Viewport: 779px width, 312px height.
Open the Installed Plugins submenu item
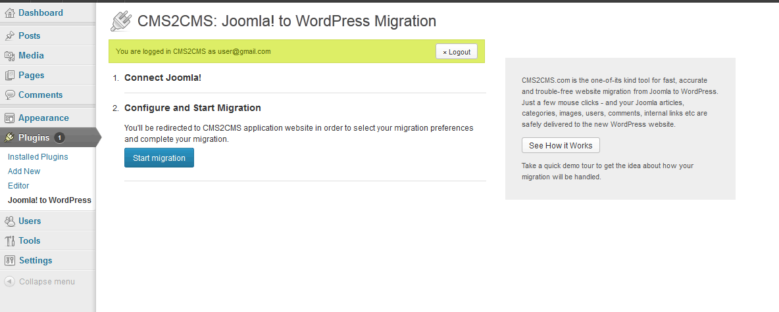(38, 157)
